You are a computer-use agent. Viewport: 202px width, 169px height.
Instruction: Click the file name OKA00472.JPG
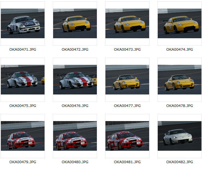[75, 50]
